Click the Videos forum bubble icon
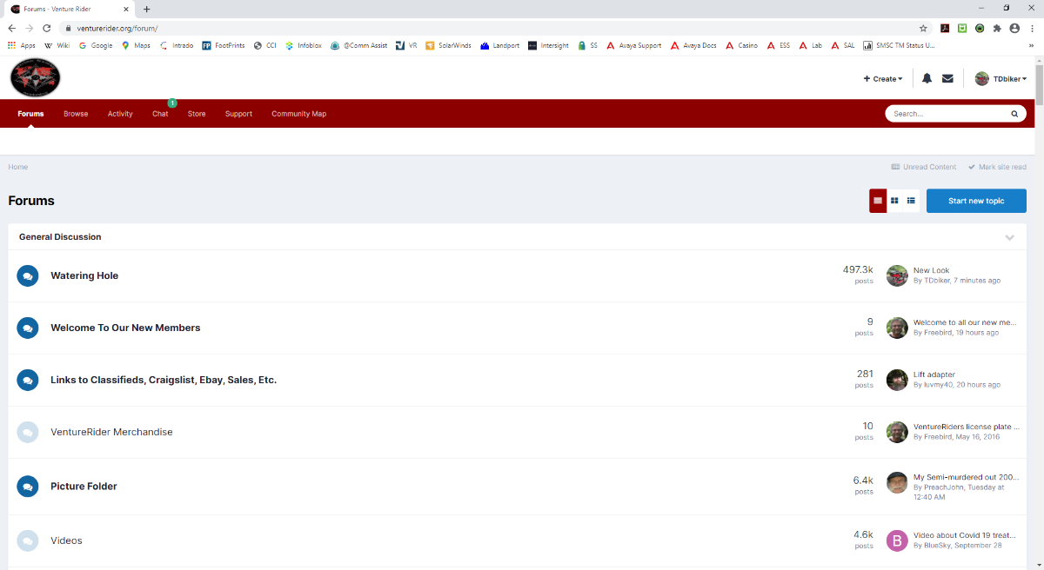The width and height of the screenshot is (1044, 570). 28,540
